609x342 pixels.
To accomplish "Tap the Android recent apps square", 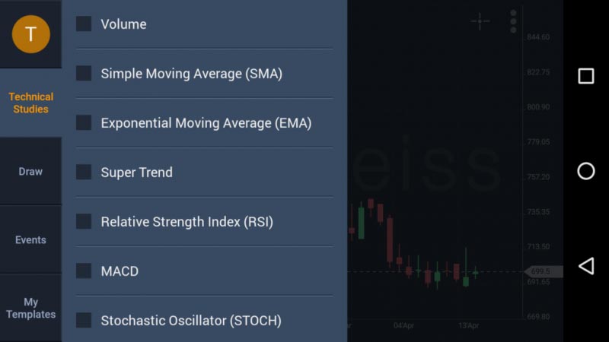I will [585, 76].
